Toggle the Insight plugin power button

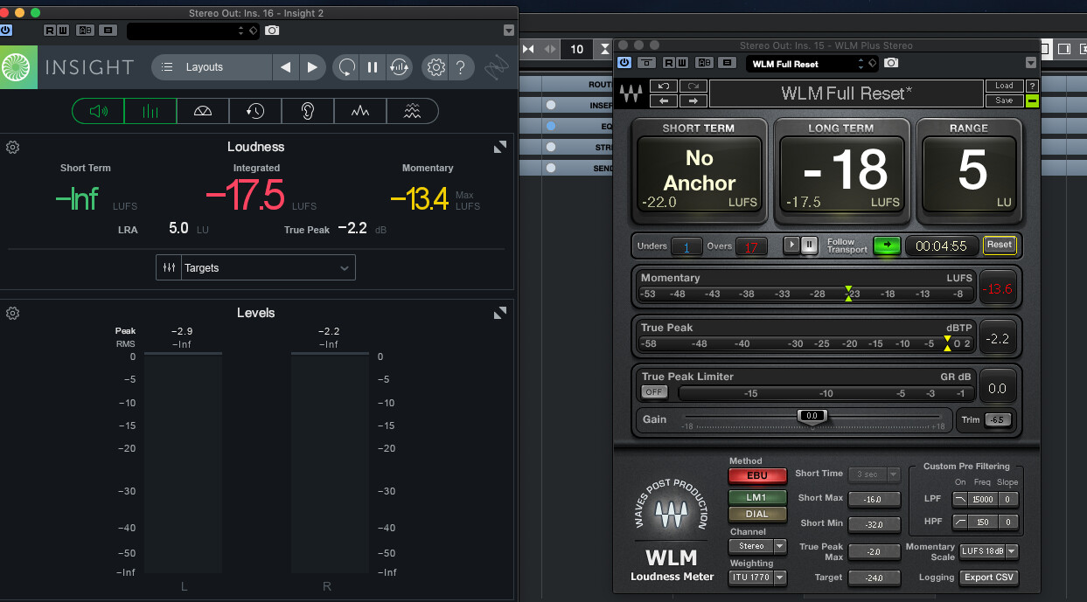coord(6,30)
